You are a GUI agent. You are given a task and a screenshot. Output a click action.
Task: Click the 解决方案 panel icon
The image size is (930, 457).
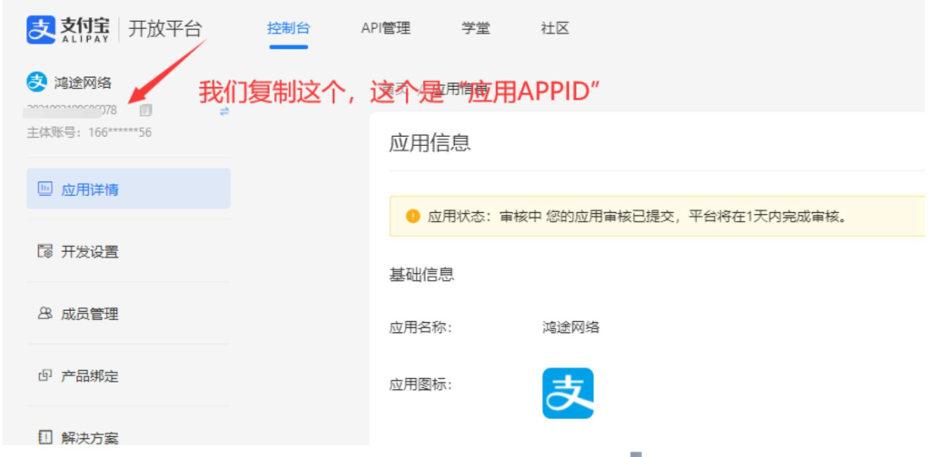pos(45,437)
